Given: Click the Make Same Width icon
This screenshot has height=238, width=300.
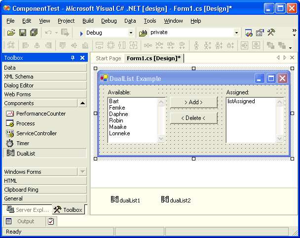Looking at the screenshot, I should (x=99, y=45).
